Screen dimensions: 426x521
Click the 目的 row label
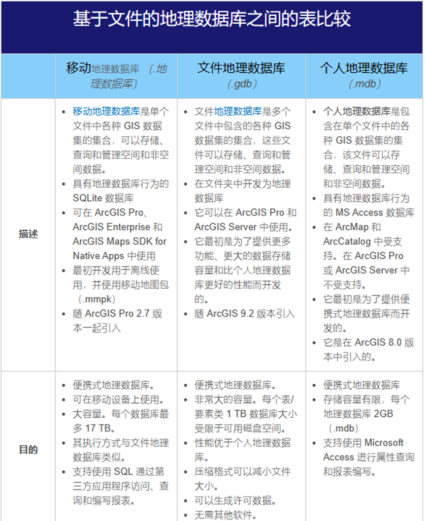click(28, 450)
